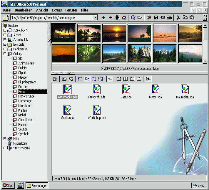The width and height of the screenshot is (209, 190).
Task: Select the vertical columns layout icon
Action: (x=126, y=79)
